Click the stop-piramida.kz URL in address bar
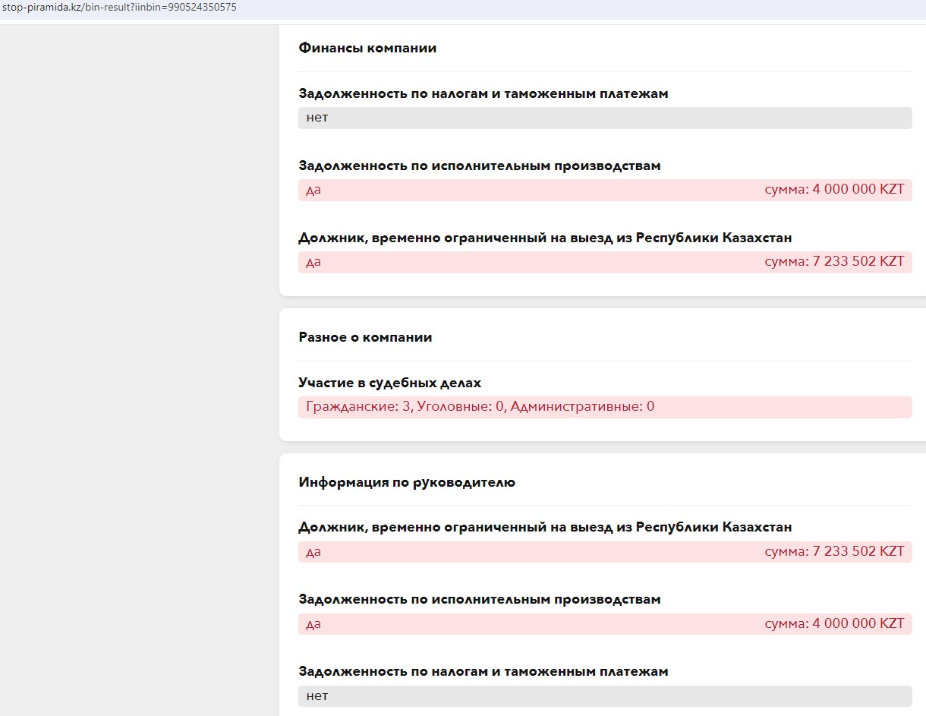Viewport: 926px width, 716px height. 118,7
